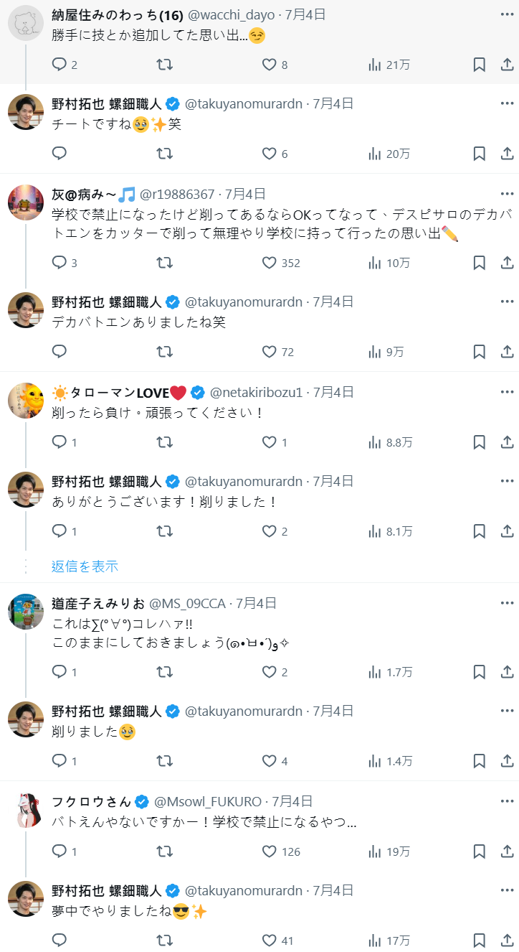Repost the 削りました🥹 reply
This screenshot has height=952, width=519.
[x=164, y=761]
